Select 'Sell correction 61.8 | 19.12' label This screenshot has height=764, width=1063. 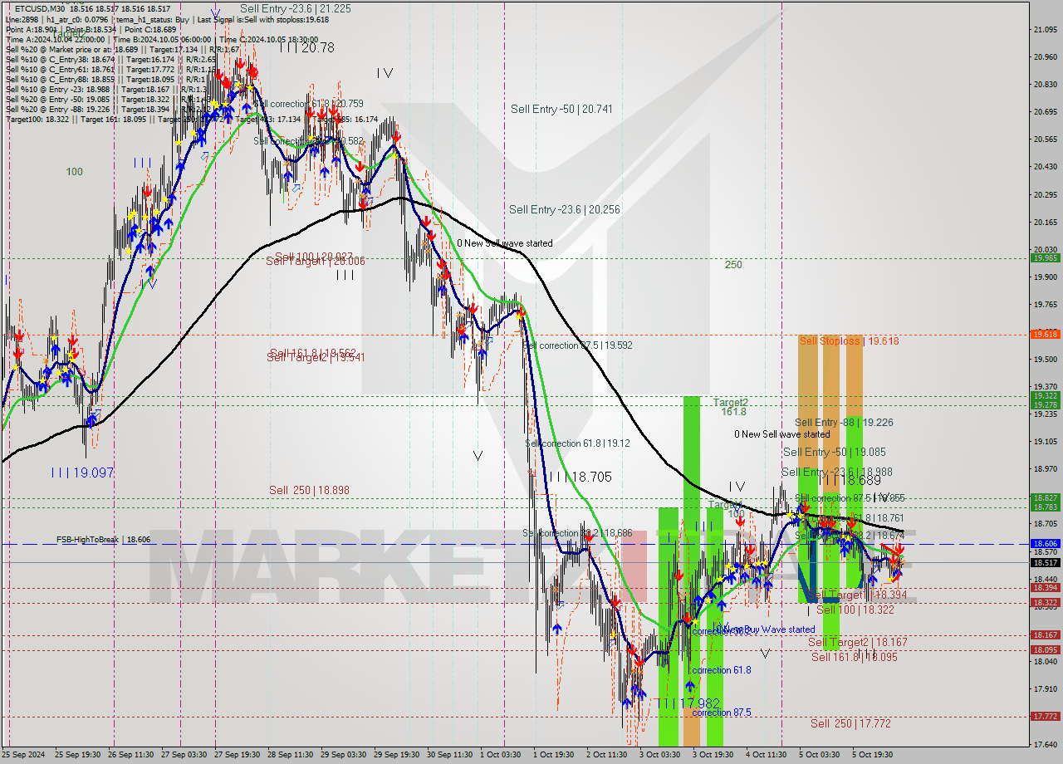click(x=577, y=443)
